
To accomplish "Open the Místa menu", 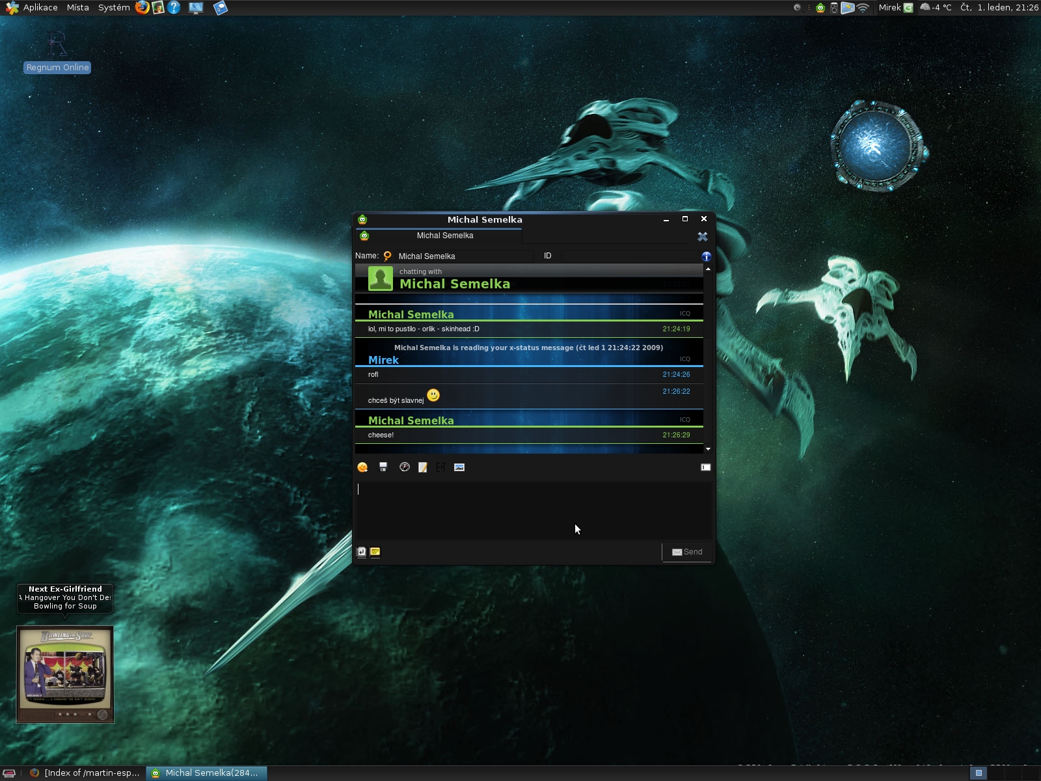I will [77, 8].
